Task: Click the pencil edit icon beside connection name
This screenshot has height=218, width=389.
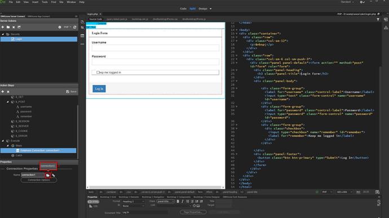Action: 54,175
